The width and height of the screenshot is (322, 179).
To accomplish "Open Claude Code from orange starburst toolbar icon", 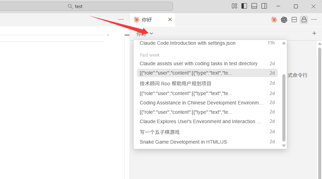I will tap(274, 20).
